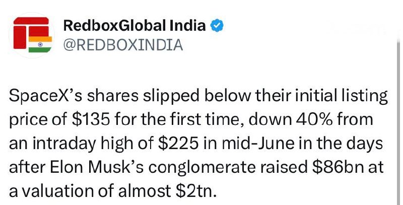This screenshot has height=205, width=403.
Task: Open the RedboxGlobal India display name
Action: tap(135, 26)
